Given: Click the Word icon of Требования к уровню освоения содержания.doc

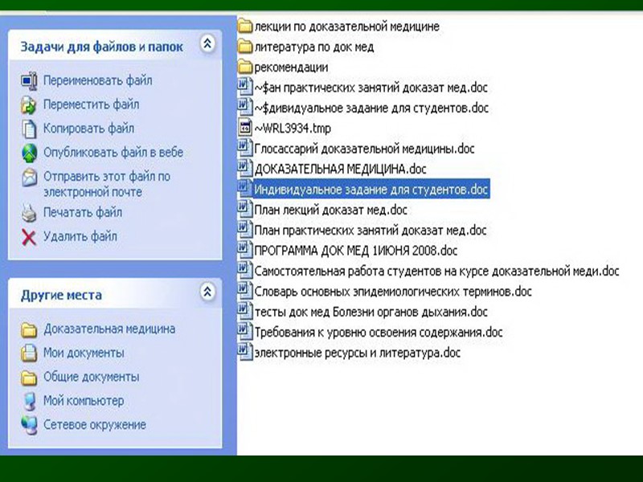Looking at the screenshot, I should point(245,332).
